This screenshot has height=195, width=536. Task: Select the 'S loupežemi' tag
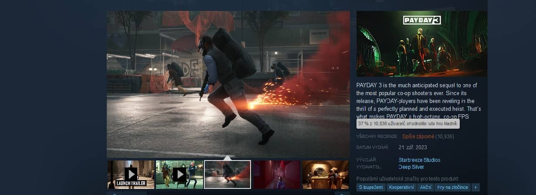tap(371, 187)
